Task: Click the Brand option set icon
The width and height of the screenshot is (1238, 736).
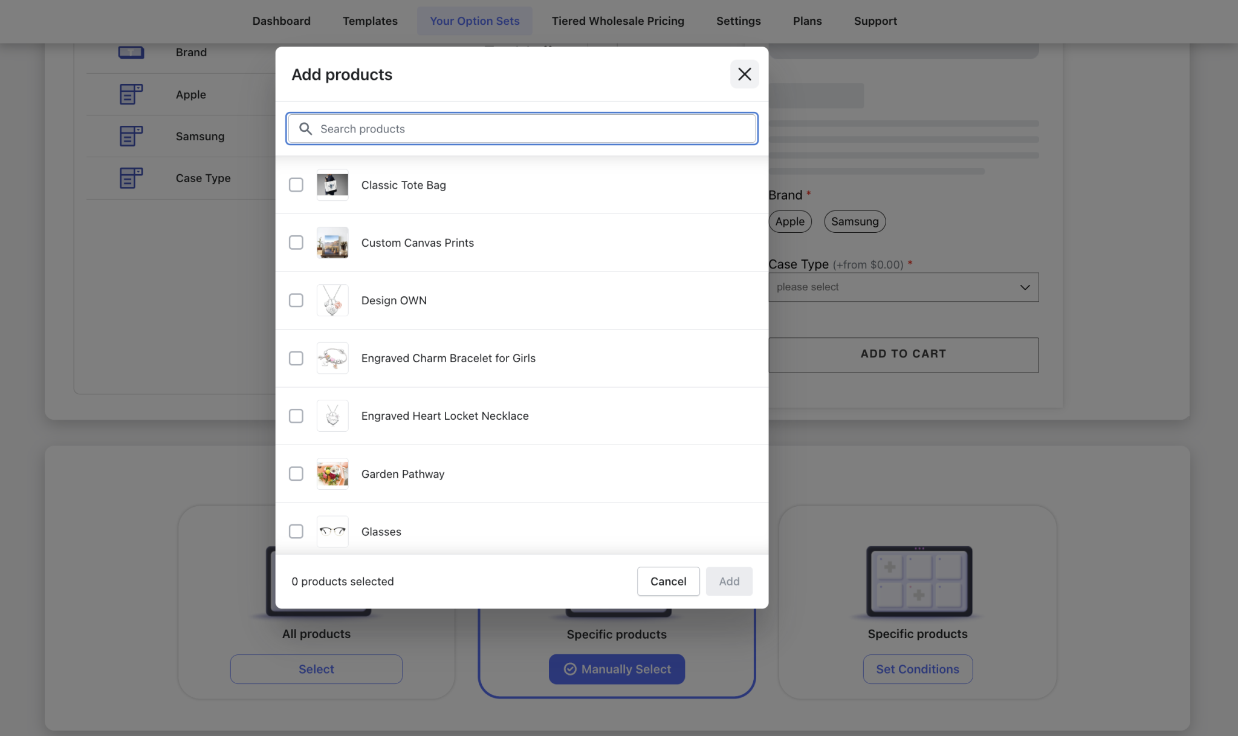Action: coord(131,52)
